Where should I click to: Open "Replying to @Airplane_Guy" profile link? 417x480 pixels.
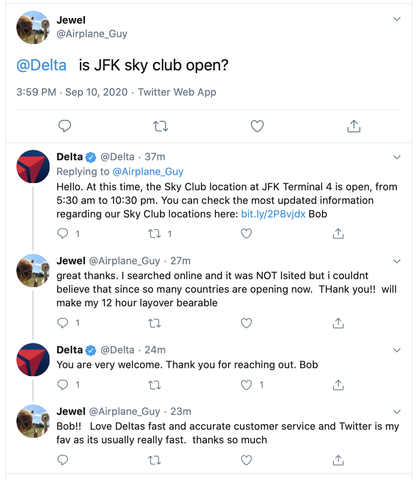(148, 172)
